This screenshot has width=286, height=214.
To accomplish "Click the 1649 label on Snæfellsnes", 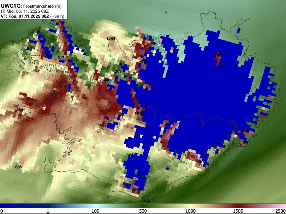I will [21, 110].
